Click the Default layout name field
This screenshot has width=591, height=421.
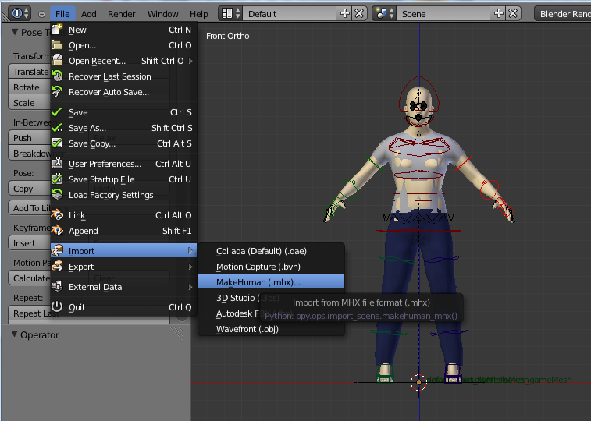point(290,13)
